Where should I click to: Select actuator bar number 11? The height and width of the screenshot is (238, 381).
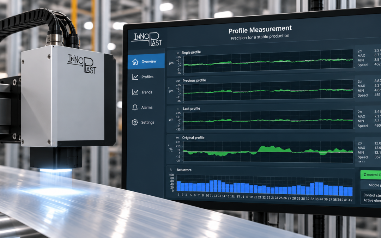(211, 186)
